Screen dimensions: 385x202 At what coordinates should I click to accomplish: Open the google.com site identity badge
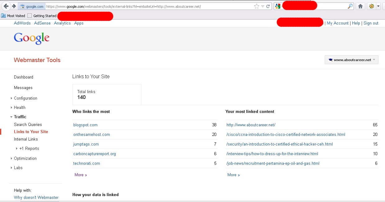click(31, 7)
